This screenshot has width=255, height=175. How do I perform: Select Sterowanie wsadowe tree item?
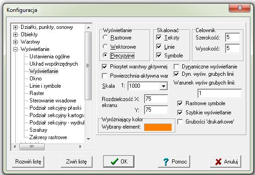[52, 101]
